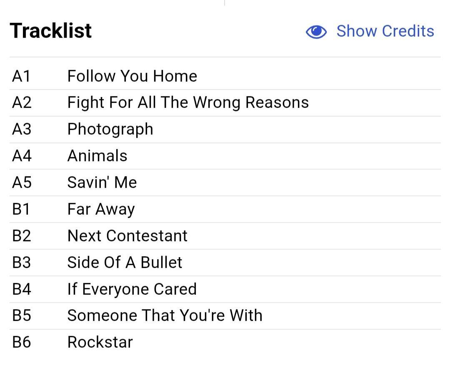Choose the Photograph track
This screenshot has height=369, width=450.
coord(110,129)
